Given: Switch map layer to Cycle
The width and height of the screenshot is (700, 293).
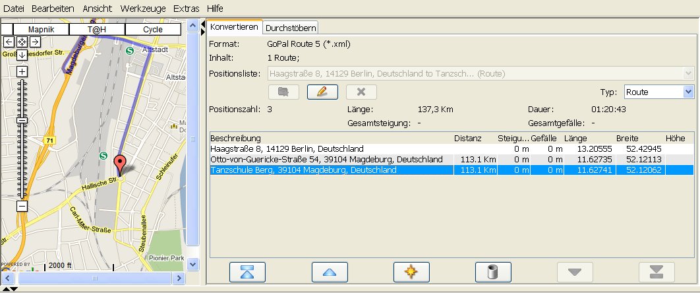Looking at the screenshot, I should coord(152,30).
